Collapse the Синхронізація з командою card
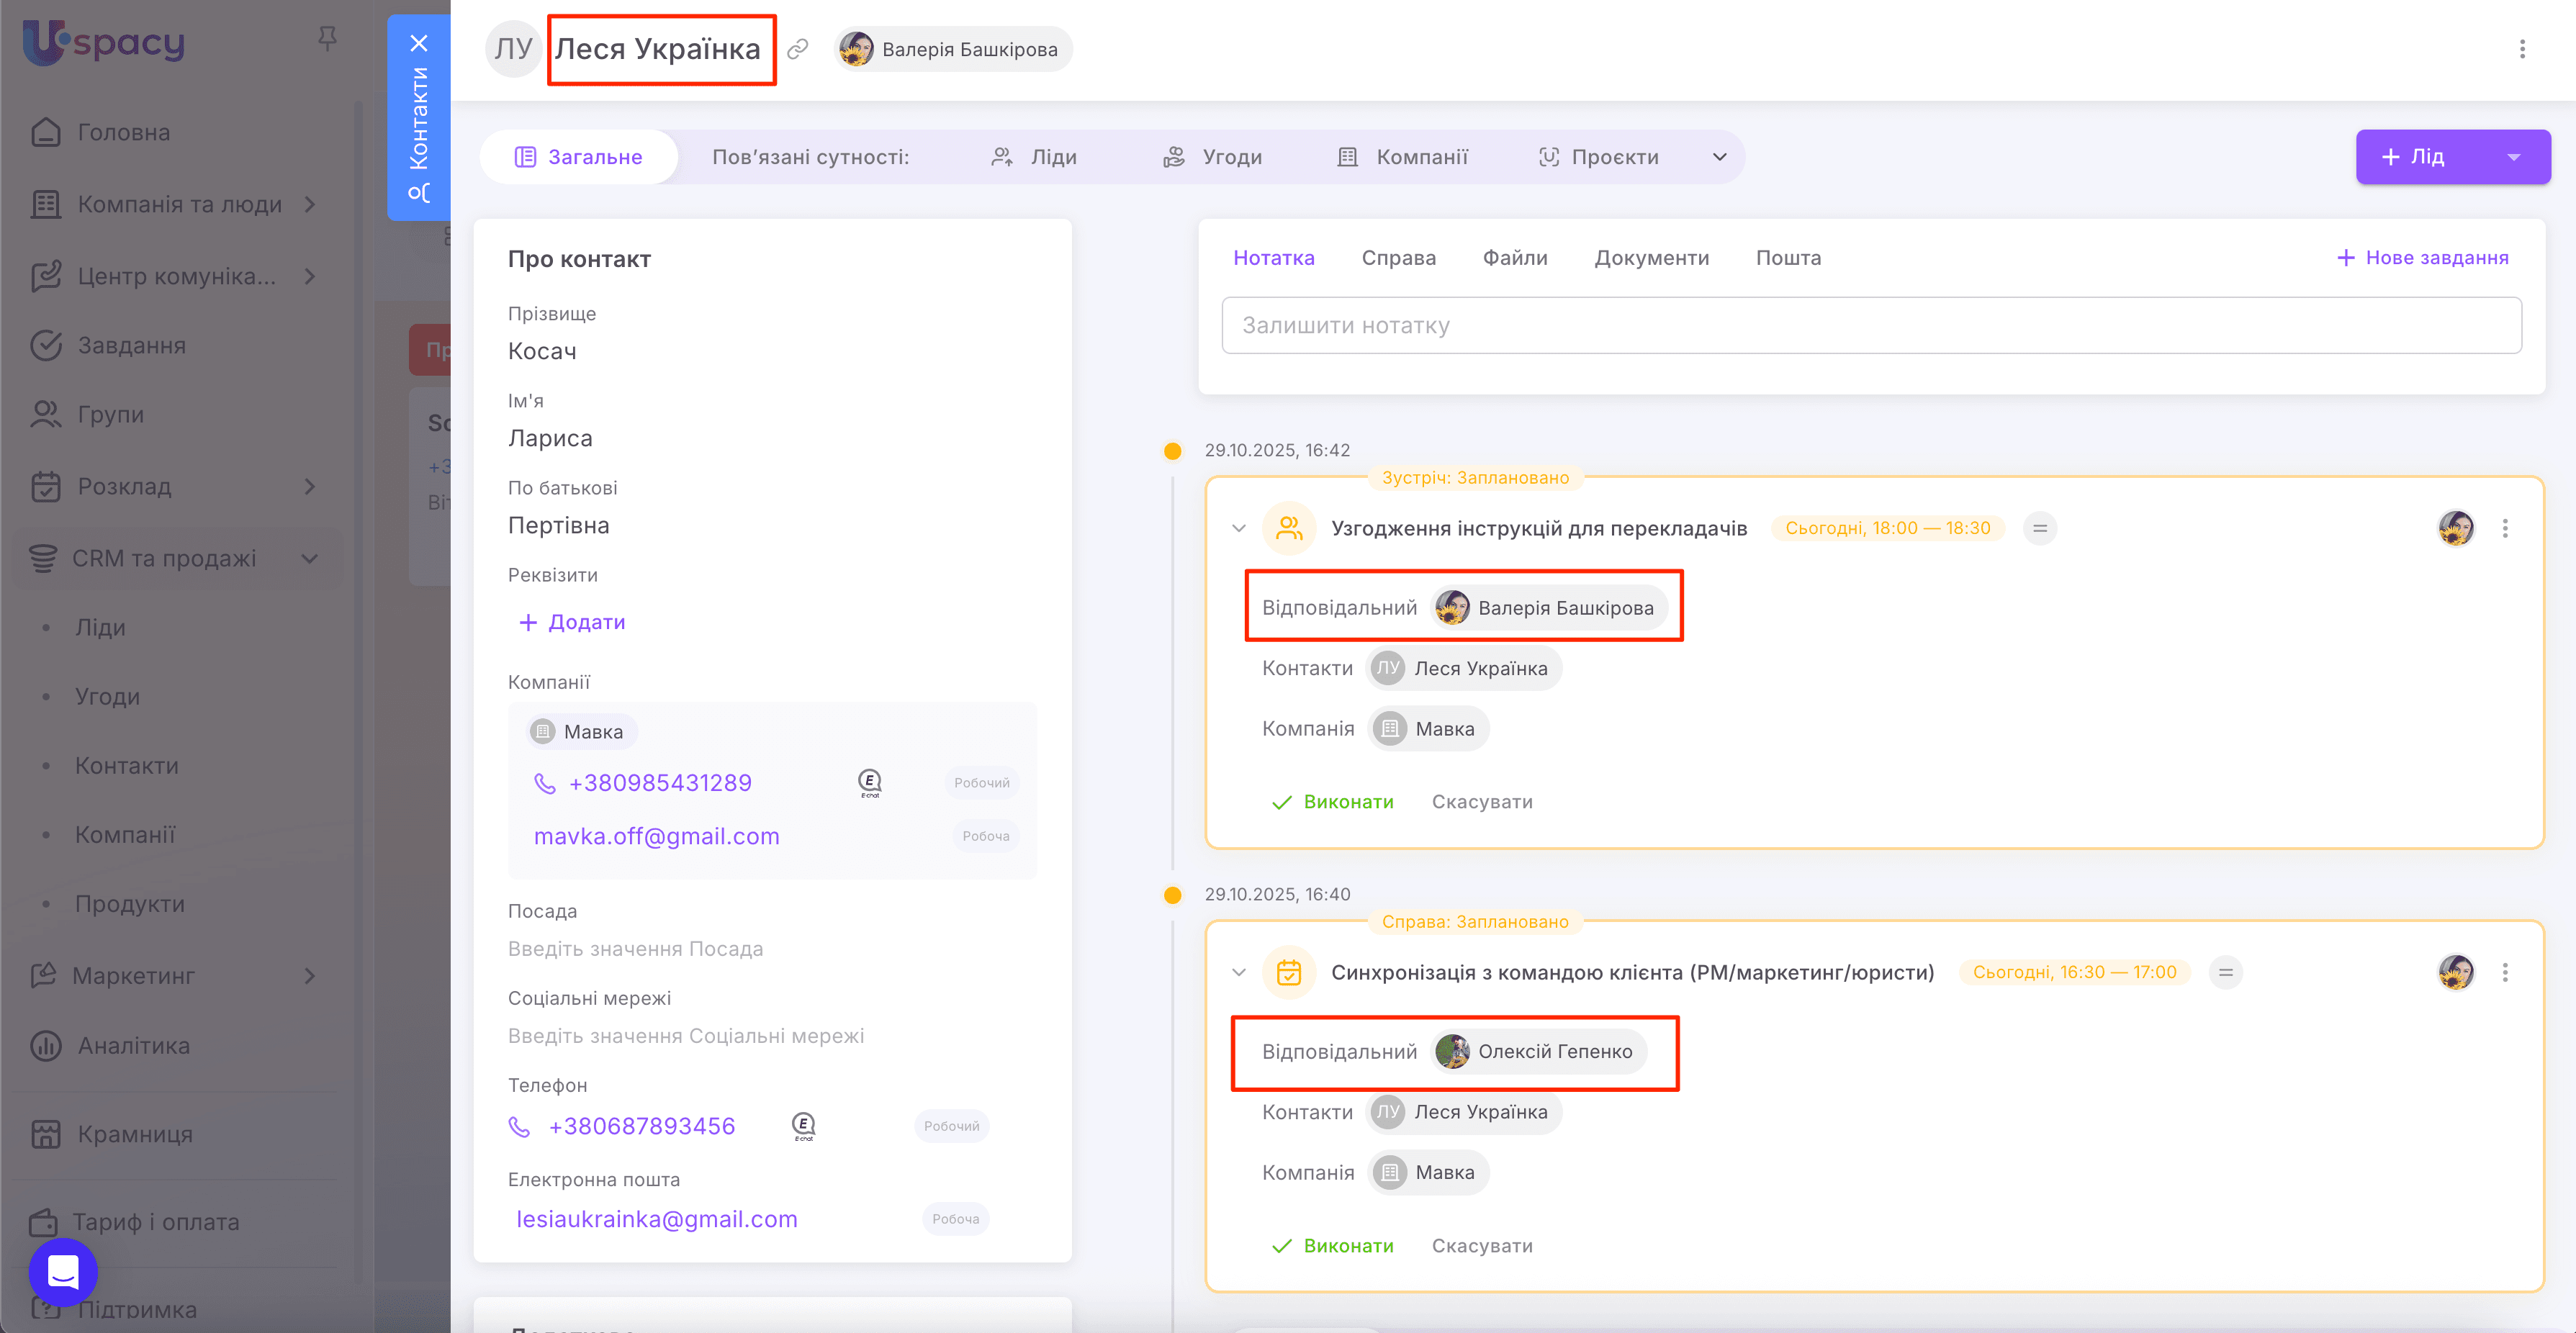 [x=1239, y=972]
